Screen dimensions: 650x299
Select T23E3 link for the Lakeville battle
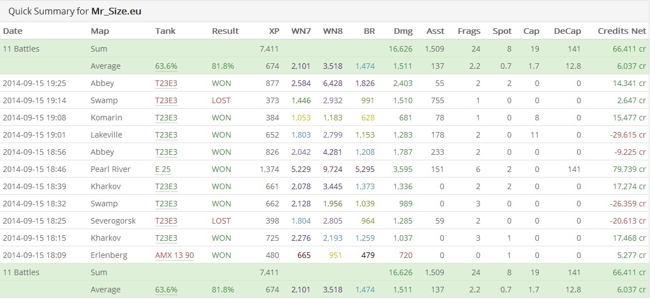pos(166,135)
